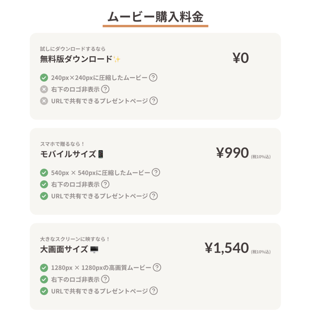
Task: Open help for mobile plan's URL present page
Action: tap(154, 196)
